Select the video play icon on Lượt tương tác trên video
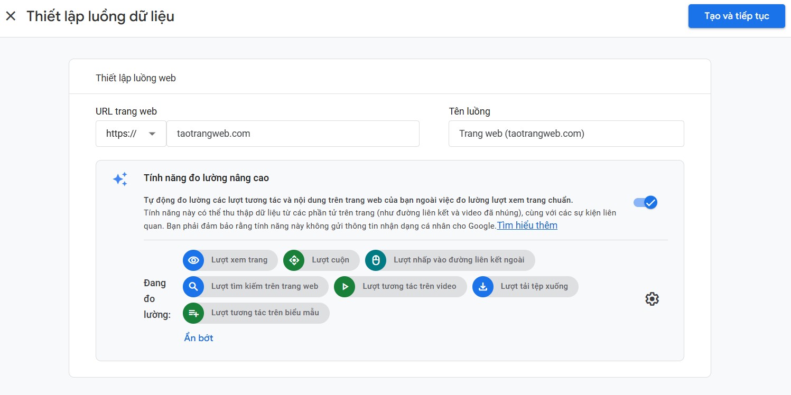The image size is (791, 395). (344, 286)
